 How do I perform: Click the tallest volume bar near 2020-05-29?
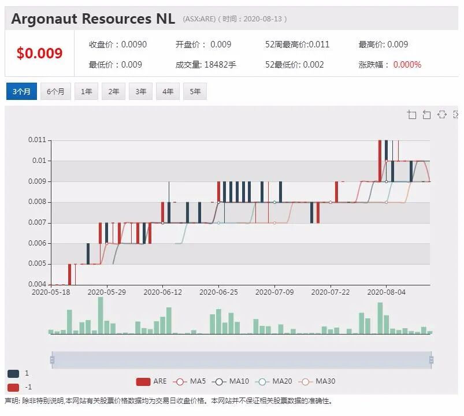(101, 315)
